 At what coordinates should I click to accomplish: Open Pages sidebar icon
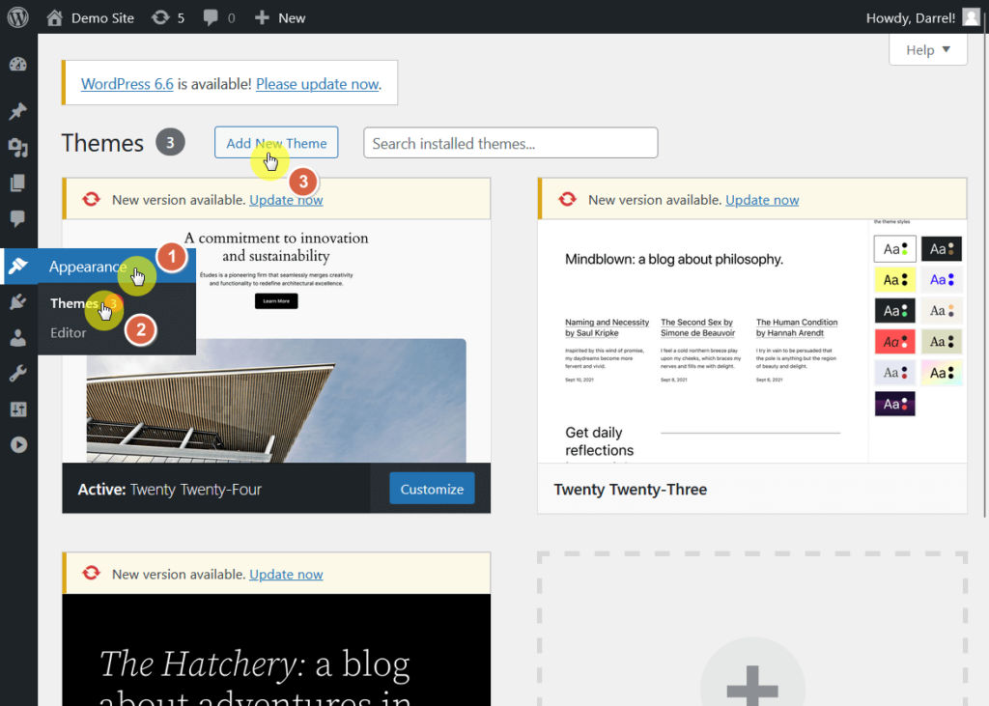18,183
